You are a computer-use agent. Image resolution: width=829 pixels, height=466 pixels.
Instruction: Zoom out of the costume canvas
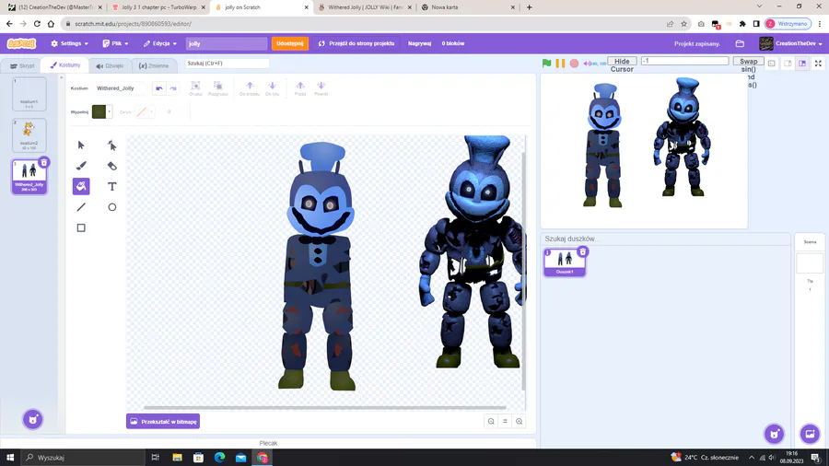[491, 421]
